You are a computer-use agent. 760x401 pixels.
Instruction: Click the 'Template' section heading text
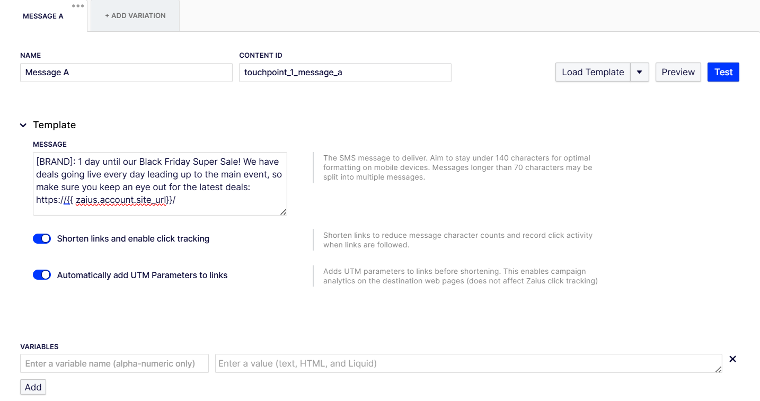55,125
